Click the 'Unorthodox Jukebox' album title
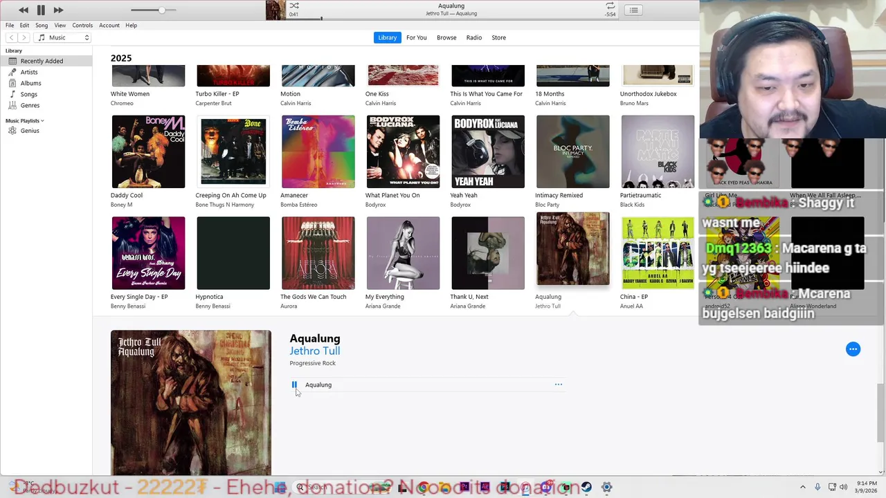The width and height of the screenshot is (886, 498). coord(649,94)
